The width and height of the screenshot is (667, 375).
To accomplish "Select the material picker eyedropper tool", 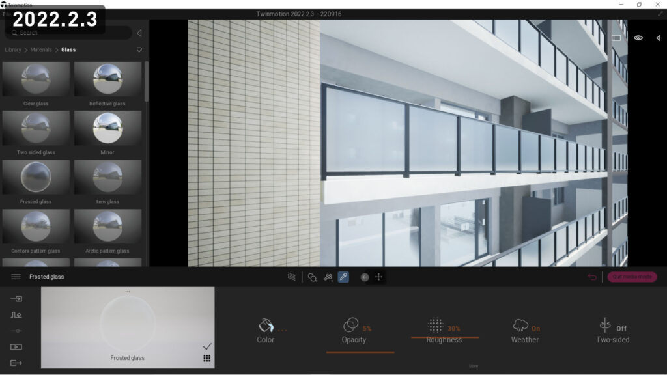I will tap(343, 277).
